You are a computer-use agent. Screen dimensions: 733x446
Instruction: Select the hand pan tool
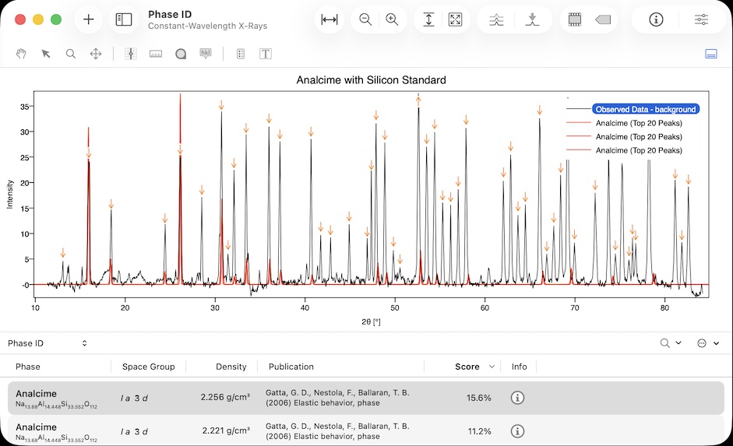[x=22, y=54]
